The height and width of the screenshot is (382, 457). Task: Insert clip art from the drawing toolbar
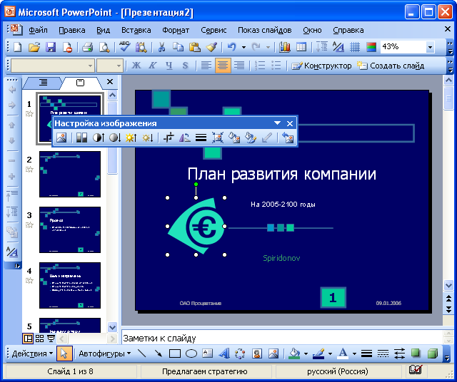257,353
